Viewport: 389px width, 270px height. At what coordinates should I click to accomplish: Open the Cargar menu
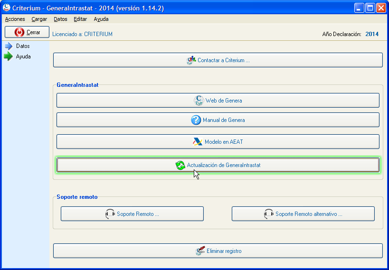39,19
